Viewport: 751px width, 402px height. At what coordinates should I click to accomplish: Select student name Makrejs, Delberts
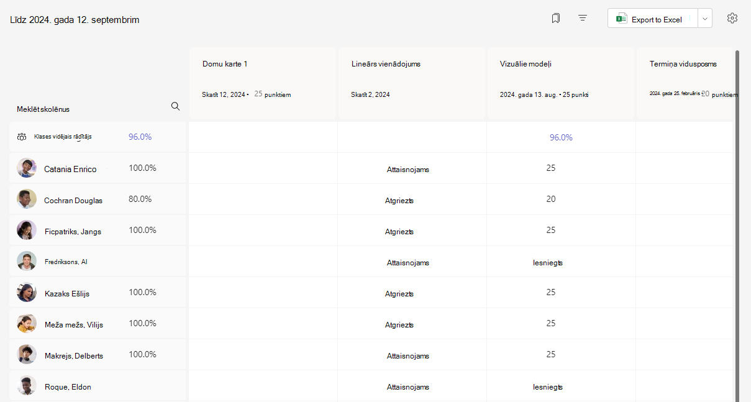tap(74, 355)
